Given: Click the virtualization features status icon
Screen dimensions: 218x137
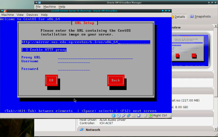Looking at the screenshot, I should tap(139, 116).
